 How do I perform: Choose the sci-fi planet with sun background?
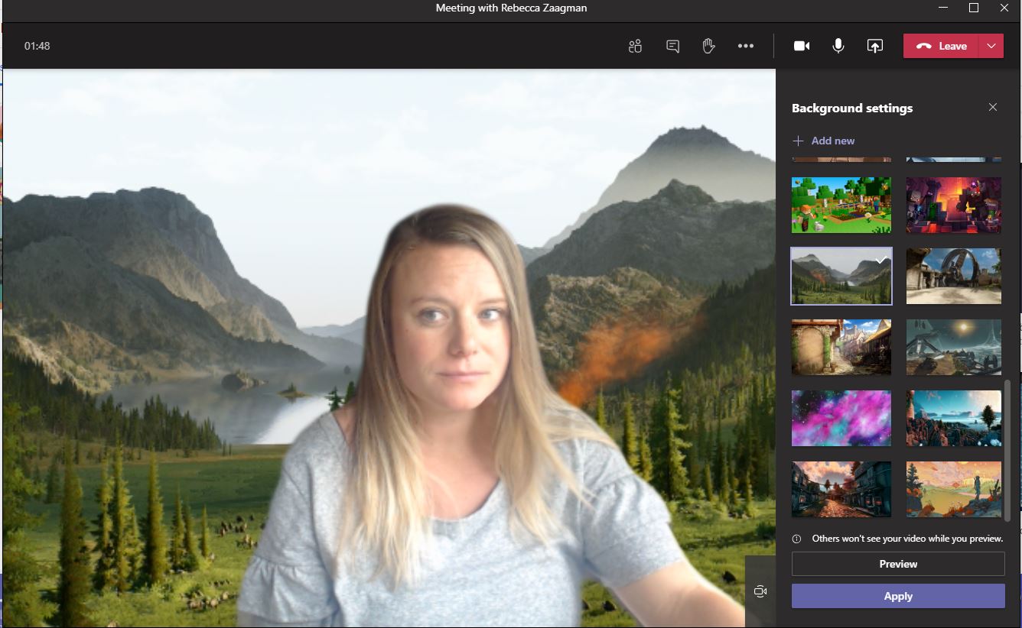[x=954, y=347]
